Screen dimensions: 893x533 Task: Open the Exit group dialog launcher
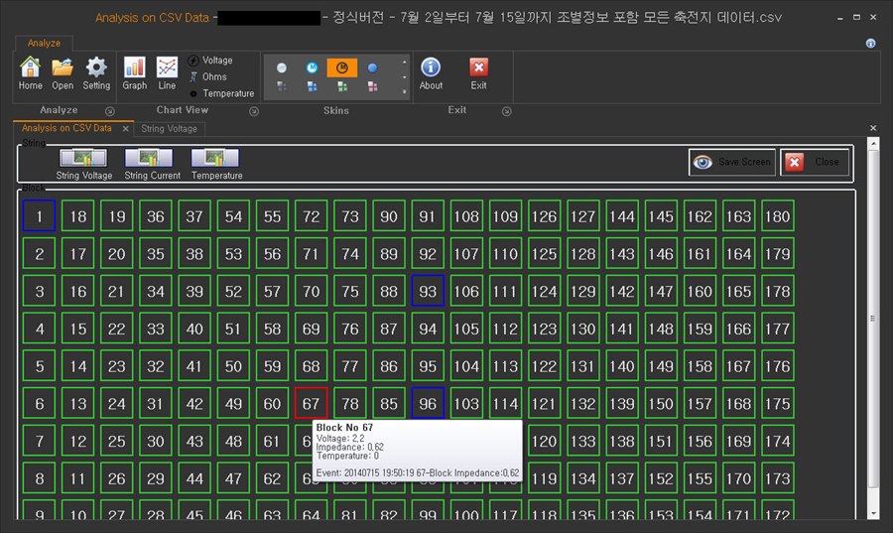[506, 111]
